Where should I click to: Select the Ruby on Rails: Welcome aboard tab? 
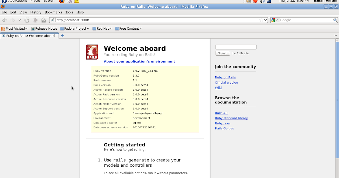[29, 36]
